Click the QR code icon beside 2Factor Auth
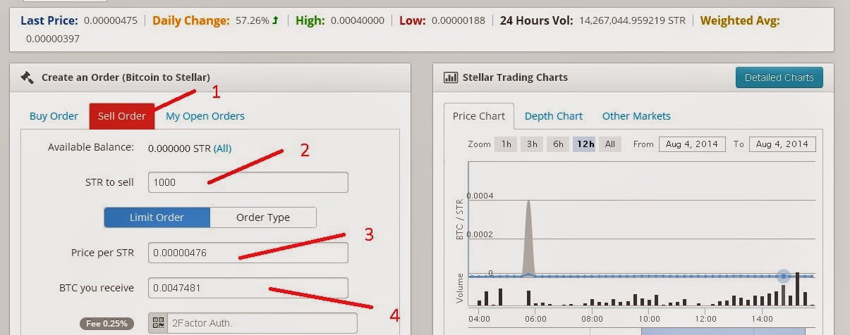The width and height of the screenshot is (850, 335). coord(158,323)
